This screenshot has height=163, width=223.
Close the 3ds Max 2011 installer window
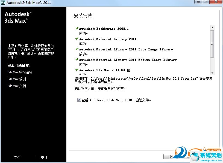(216, 2)
